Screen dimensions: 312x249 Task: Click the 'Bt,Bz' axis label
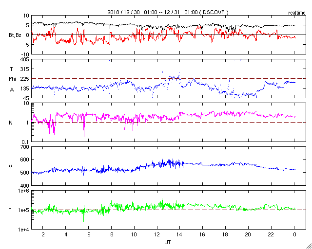(x=15, y=36)
